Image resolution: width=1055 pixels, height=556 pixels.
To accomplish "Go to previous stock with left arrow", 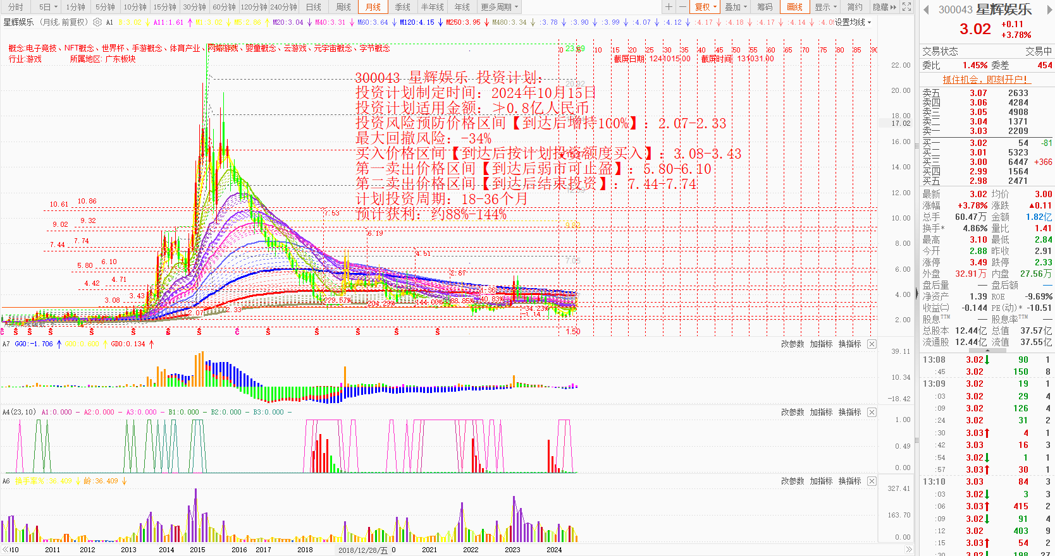I will [926, 9].
